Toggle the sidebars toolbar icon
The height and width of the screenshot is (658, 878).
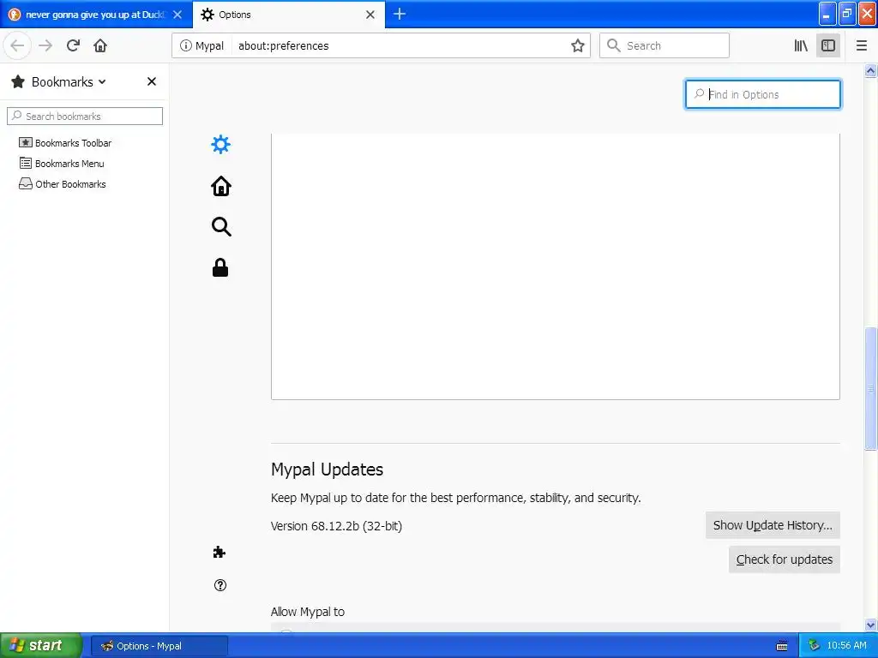(x=828, y=45)
